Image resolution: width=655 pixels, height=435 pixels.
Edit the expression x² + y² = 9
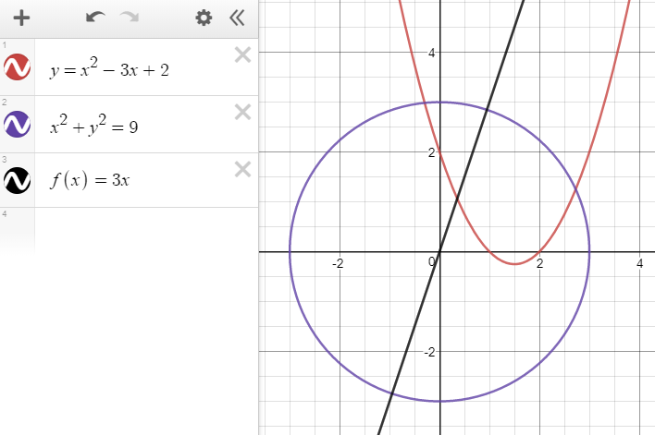click(x=94, y=125)
